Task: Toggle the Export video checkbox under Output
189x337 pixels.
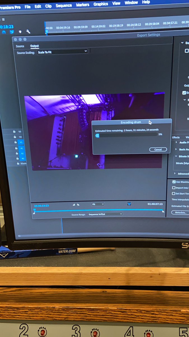Action: pyautogui.click(x=184, y=92)
